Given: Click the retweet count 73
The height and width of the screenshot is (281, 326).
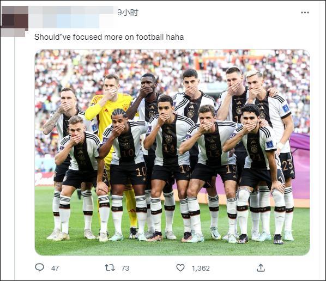Looking at the screenshot, I should [x=125, y=268].
